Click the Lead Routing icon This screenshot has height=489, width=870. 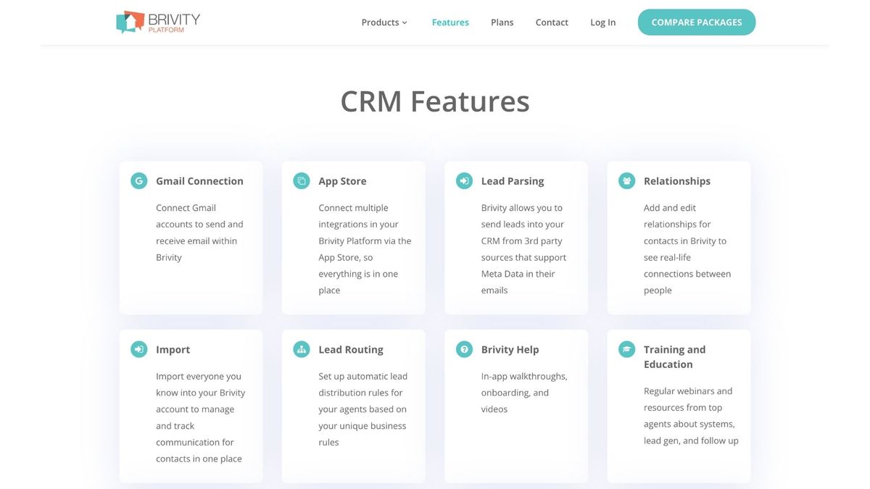click(x=301, y=348)
